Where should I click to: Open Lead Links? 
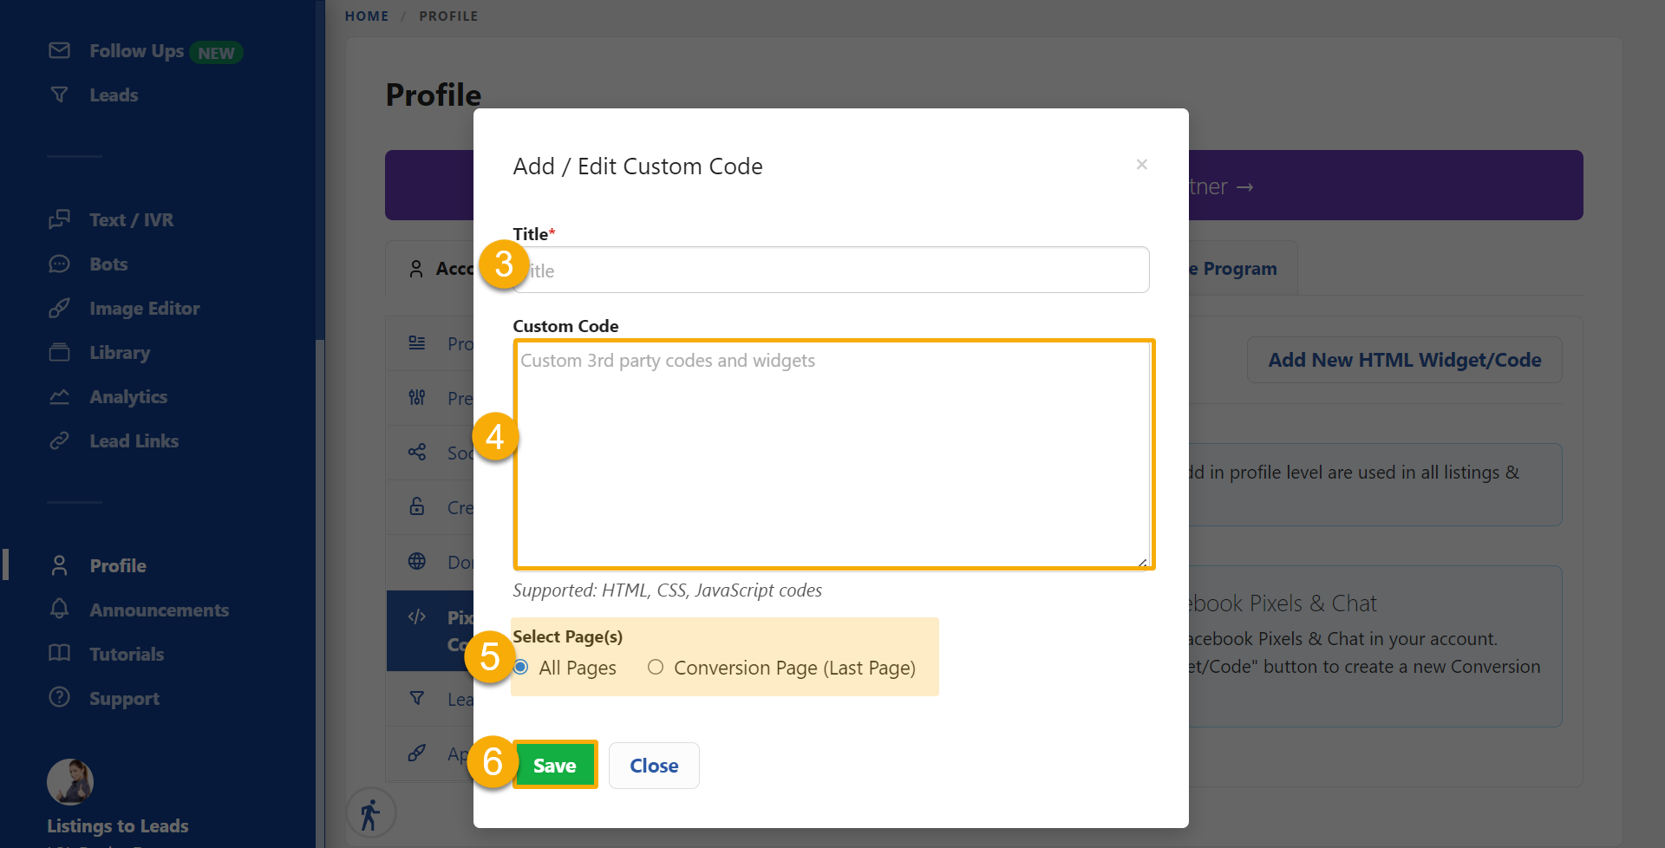[134, 440]
